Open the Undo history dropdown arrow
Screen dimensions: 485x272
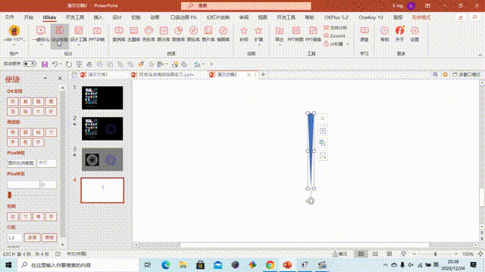[x=61, y=64]
